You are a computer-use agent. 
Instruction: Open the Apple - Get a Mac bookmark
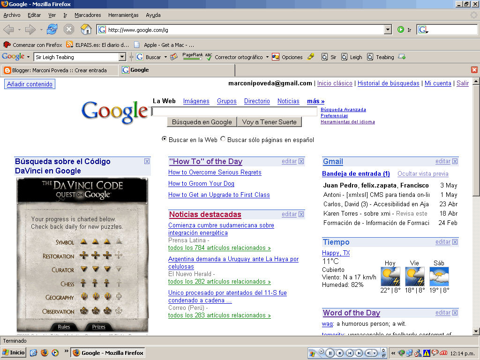tap(165, 45)
